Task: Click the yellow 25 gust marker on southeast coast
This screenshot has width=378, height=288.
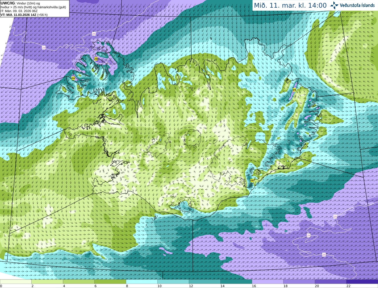Action: (252, 180)
